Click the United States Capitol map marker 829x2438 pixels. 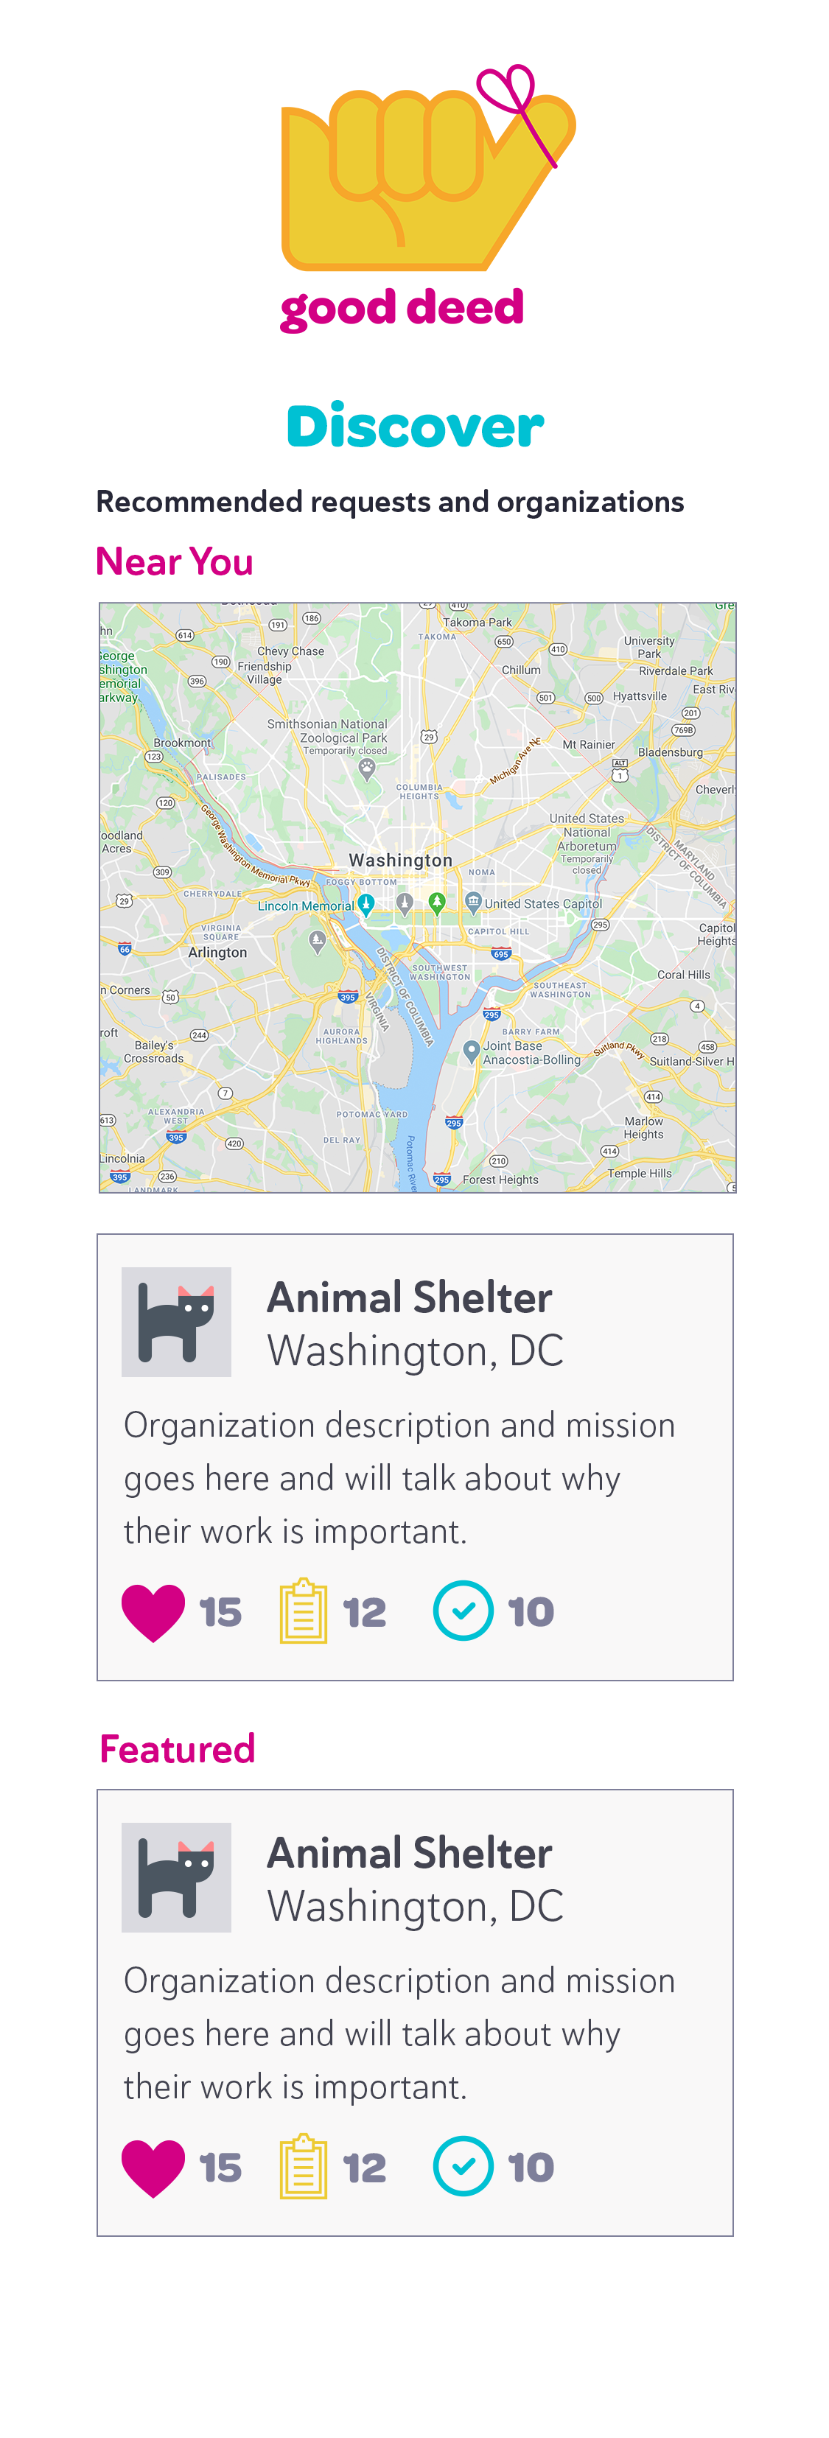coord(473,901)
